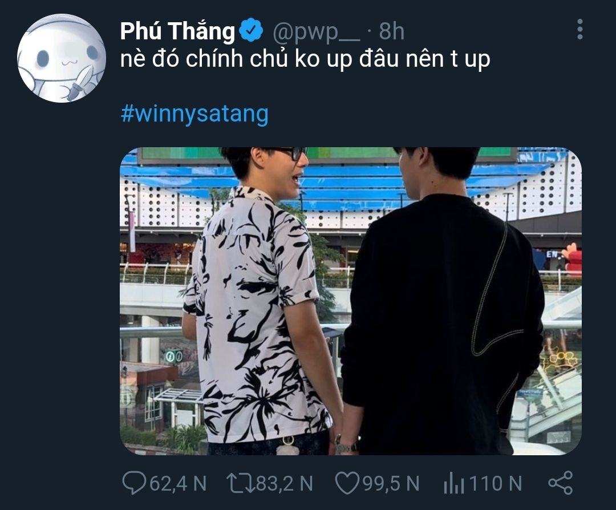Screen dimensions: 616x510
Task: Tap the share icon below the photo
Action: pyautogui.click(x=561, y=483)
